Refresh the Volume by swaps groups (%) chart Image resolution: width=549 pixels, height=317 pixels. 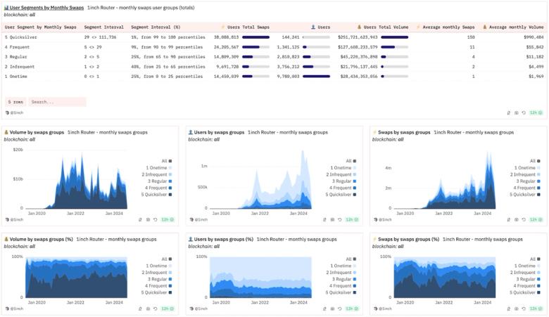(155, 309)
